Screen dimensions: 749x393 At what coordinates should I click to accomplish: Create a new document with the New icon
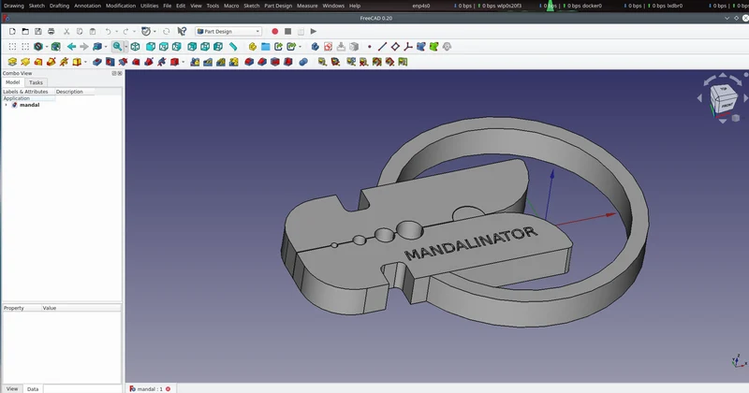pos(12,32)
